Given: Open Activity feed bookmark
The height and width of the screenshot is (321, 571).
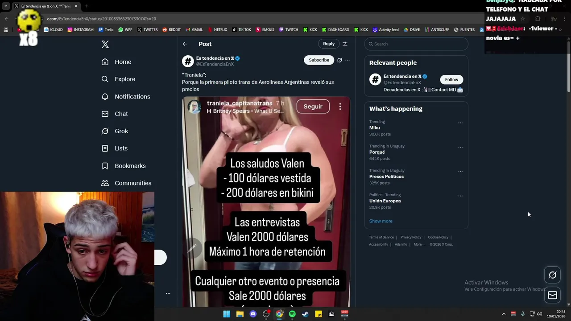Looking at the screenshot, I should (x=386, y=30).
